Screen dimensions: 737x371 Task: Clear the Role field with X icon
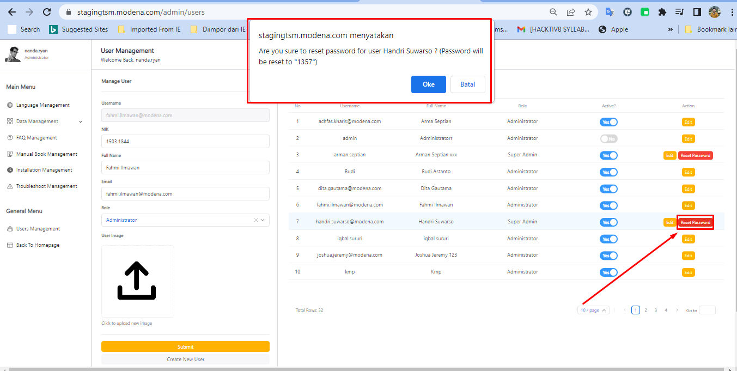255,220
